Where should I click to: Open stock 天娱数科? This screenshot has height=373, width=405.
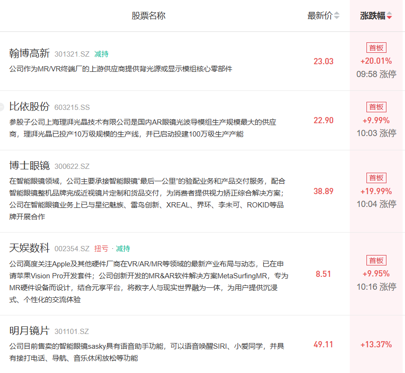[x=30, y=248]
